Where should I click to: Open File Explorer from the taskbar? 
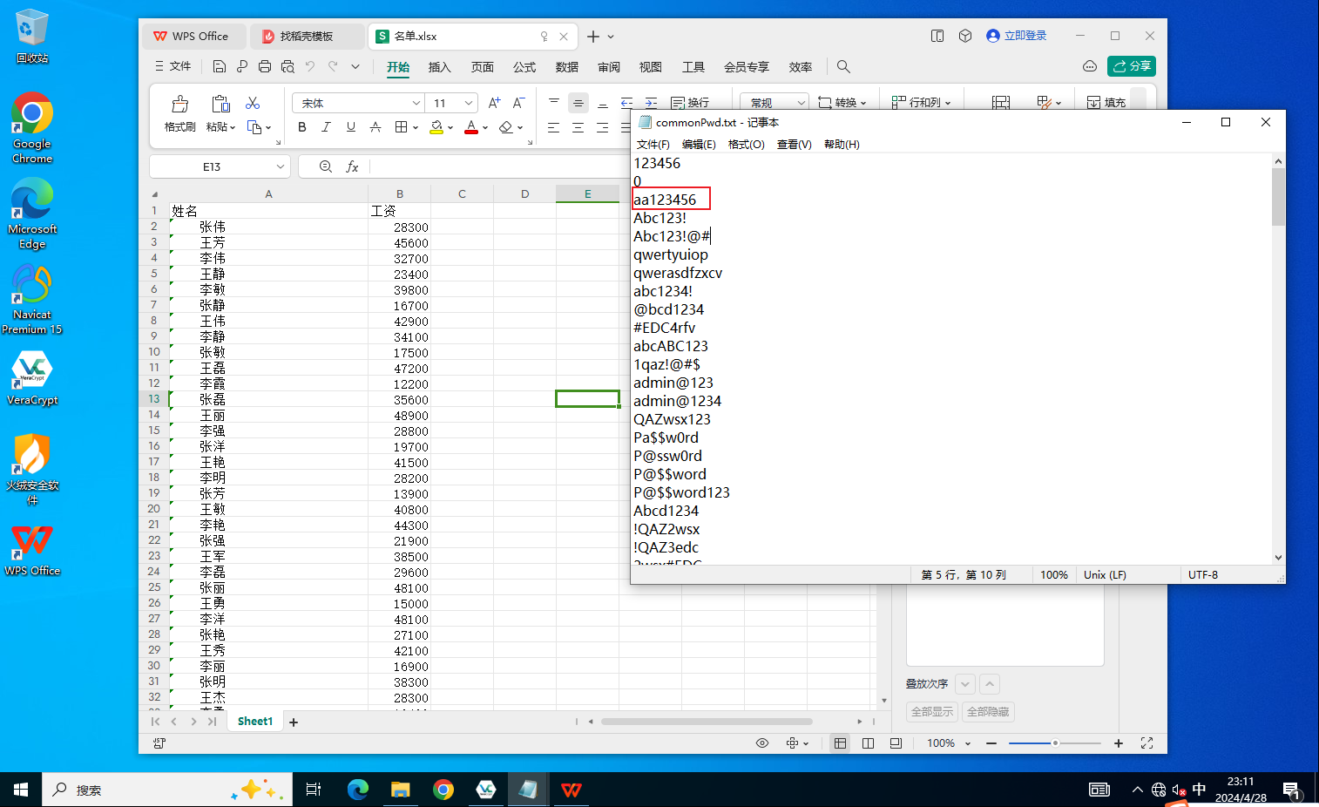[400, 790]
